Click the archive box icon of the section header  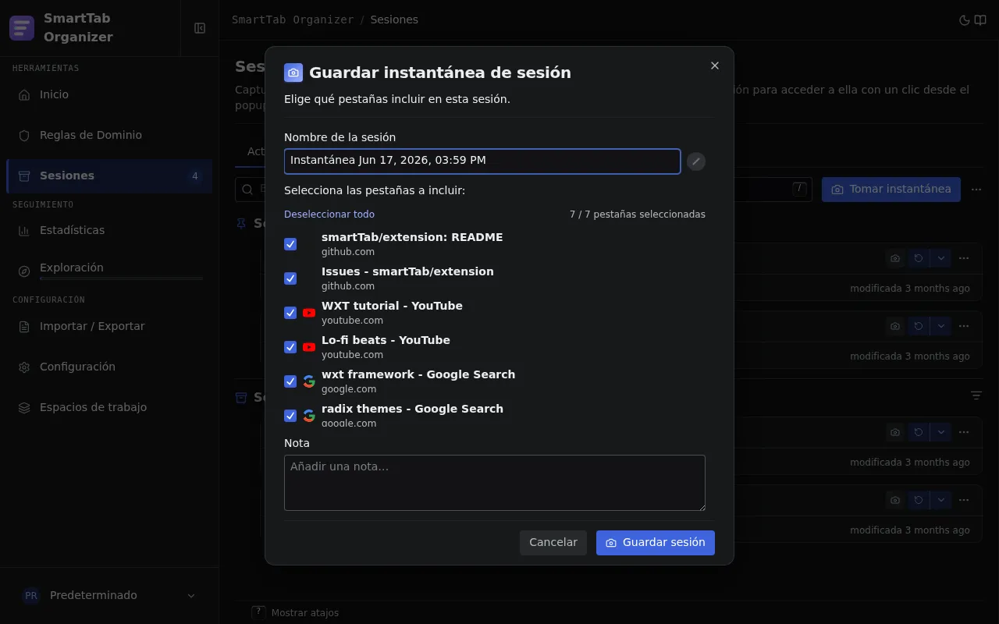pyautogui.click(x=241, y=398)
